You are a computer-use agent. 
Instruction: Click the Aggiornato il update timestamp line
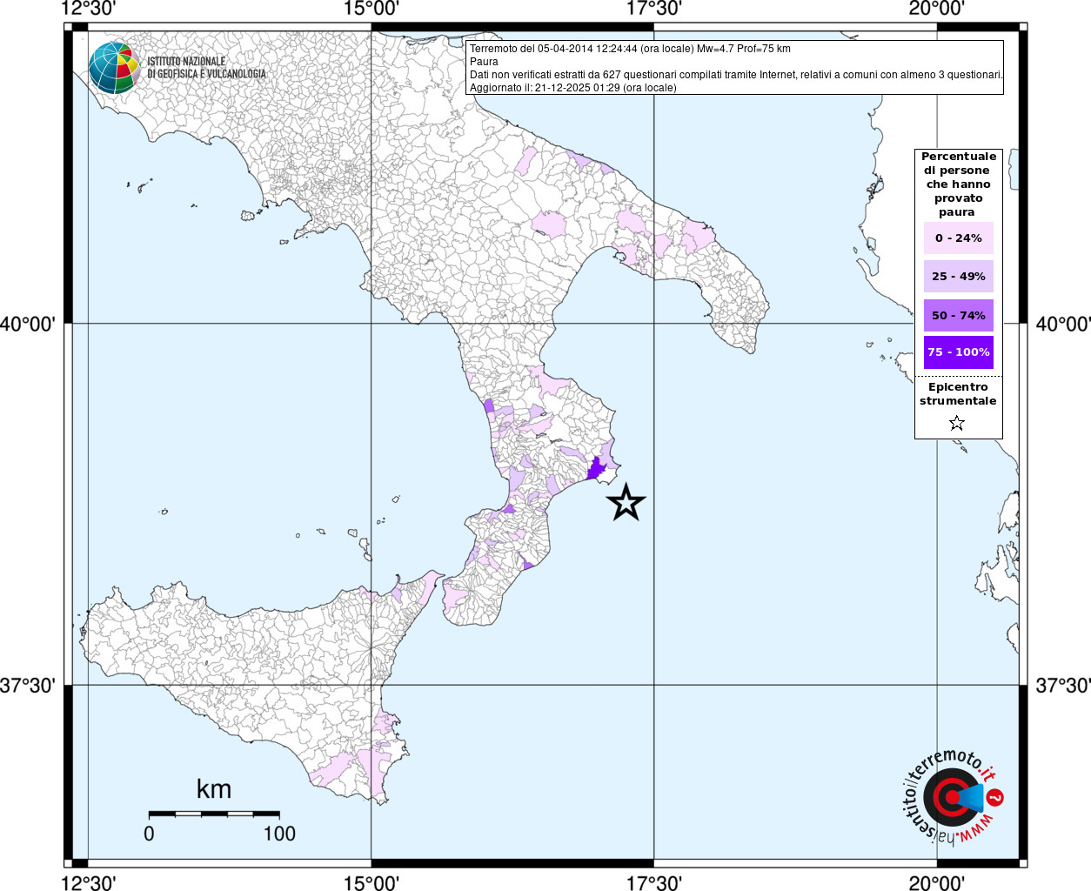coord(572,88)
